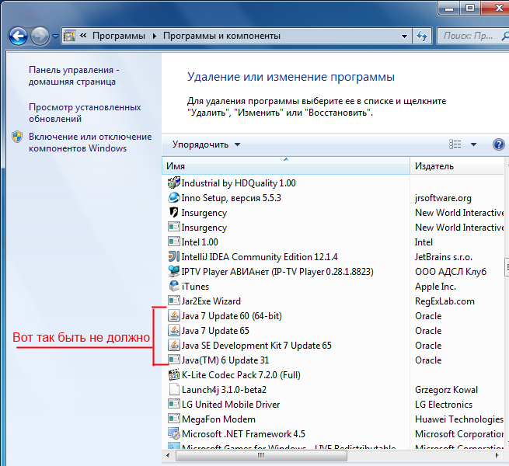Image resolution: width=509 pixels, height=466 pixels.
Task: Select Industrial by HDQuality 1.00 entry
Action: coord(239,183)
